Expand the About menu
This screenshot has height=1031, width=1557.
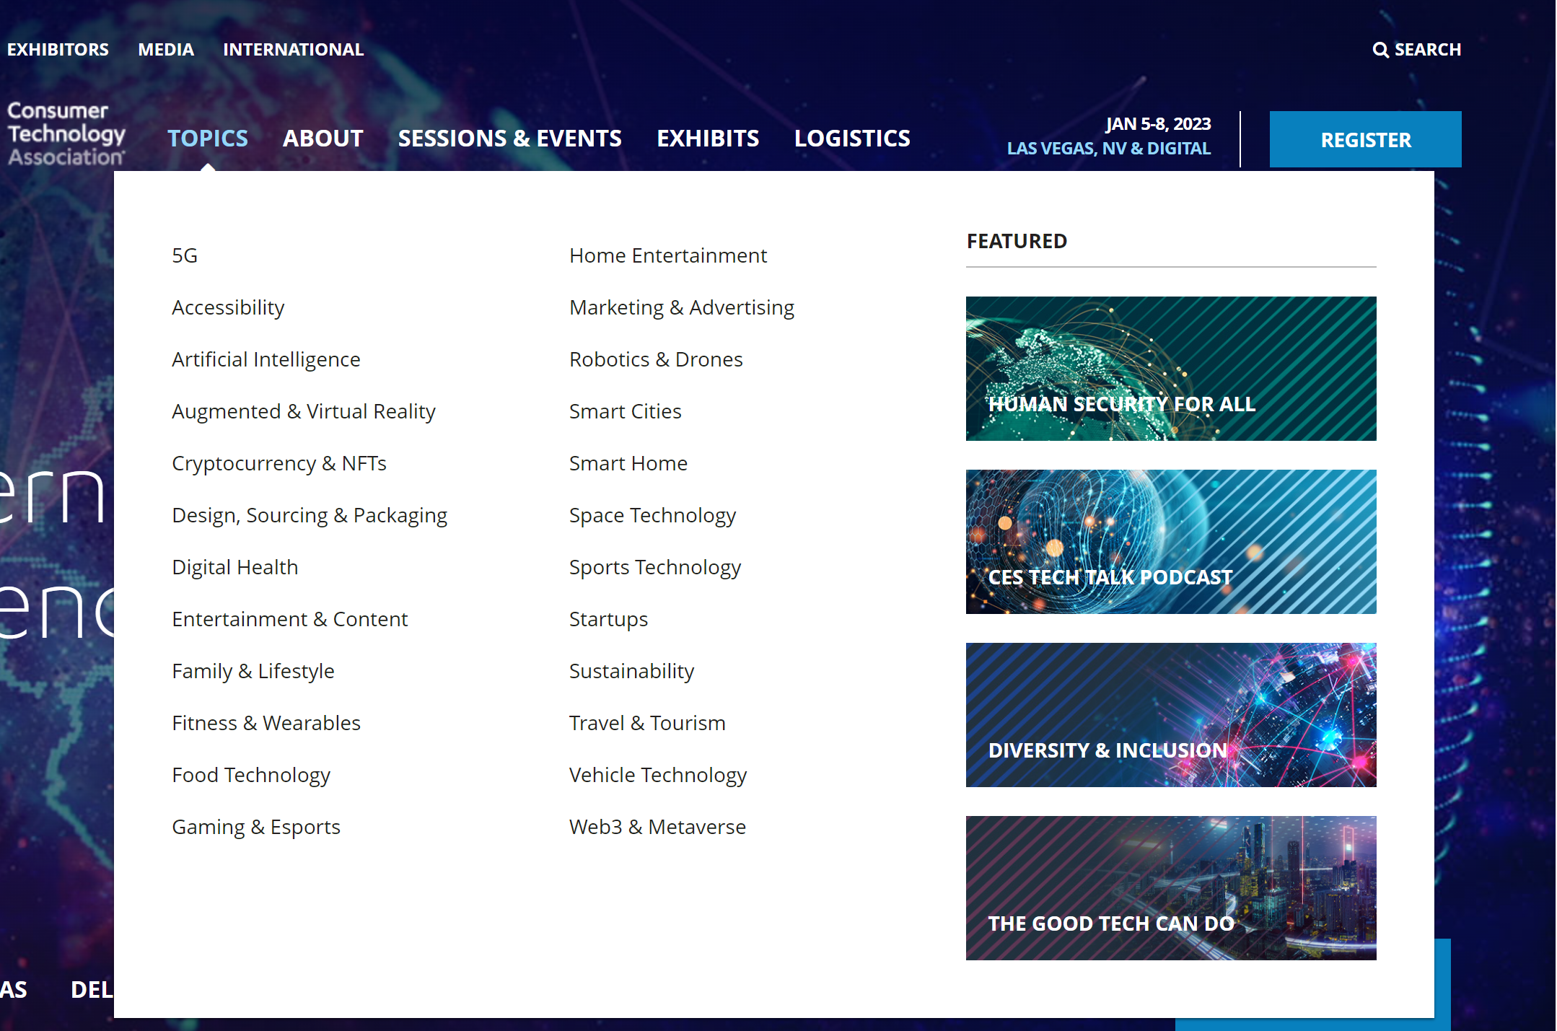point(323,138)
